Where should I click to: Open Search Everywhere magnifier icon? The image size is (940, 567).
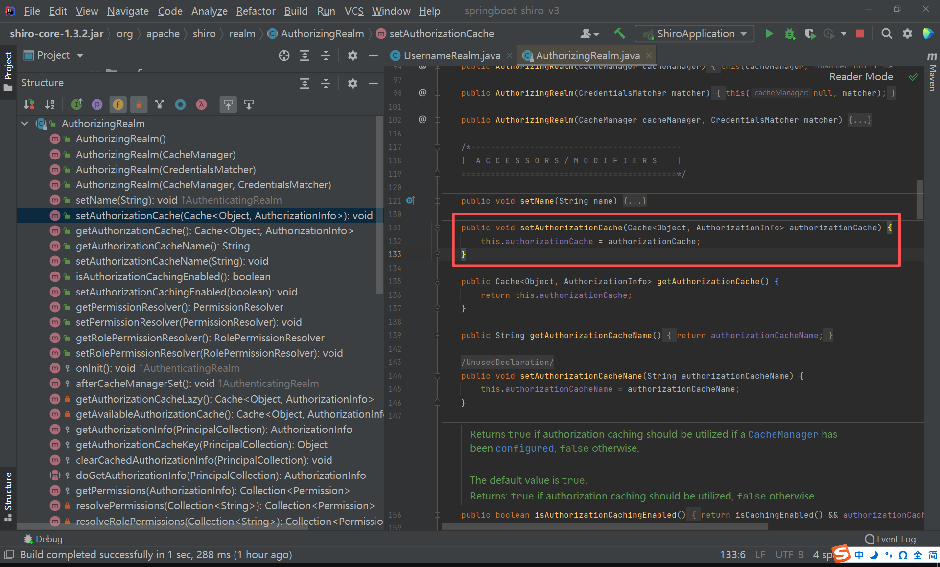click(x=886, y=33)
